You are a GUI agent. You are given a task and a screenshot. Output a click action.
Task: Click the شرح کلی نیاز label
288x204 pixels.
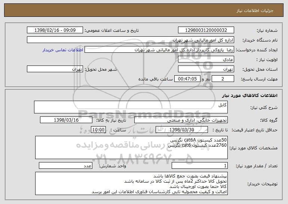coord(264,107)
